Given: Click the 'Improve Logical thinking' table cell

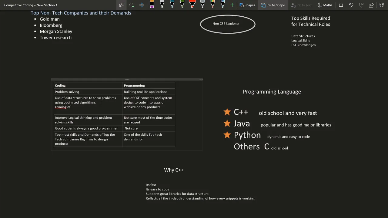Looking at the screenshot, I should coord(88,120).
